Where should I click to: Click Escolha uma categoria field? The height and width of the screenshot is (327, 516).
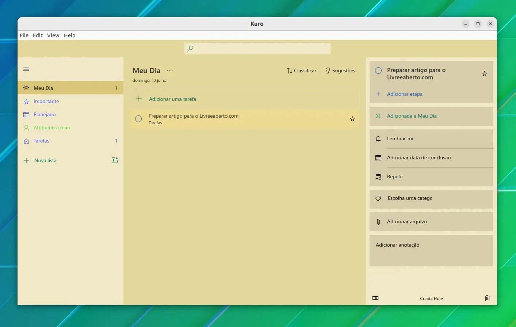coord(431,199)
